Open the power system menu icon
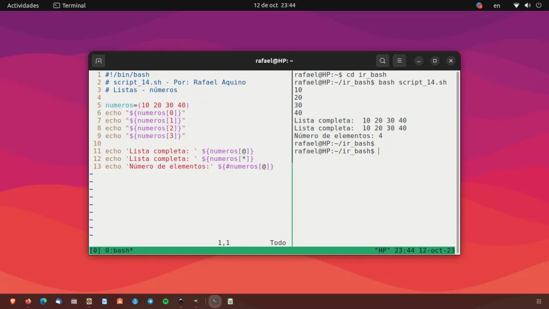The height and width of the screenshot is (309, 549). 539,5
